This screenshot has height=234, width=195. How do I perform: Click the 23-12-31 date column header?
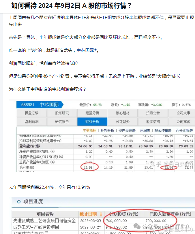point(125,146)
